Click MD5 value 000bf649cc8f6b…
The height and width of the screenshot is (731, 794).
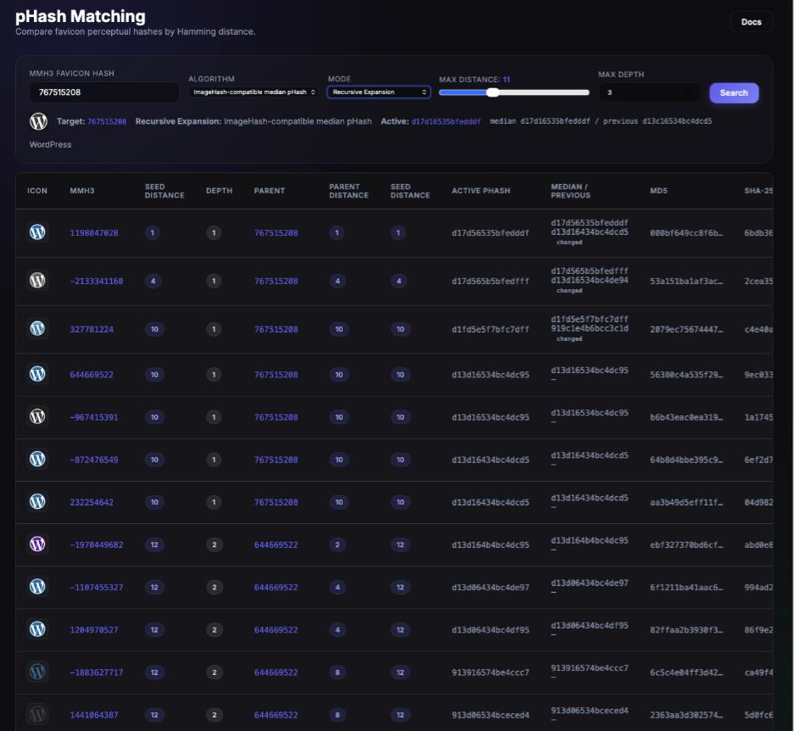pyautogui.click(x=686, y=233)
